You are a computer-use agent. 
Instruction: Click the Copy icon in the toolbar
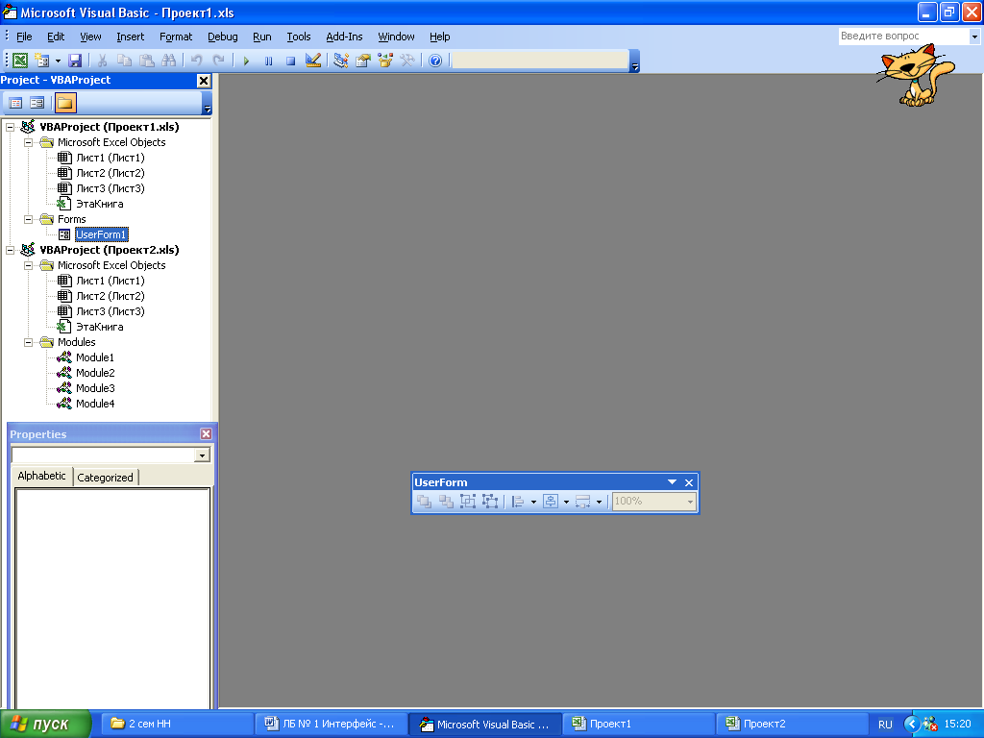coord(124,61)
